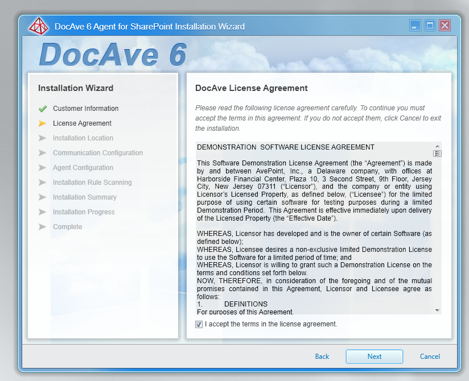
Task: Cancel the installation
Action: tap(430, 357)
